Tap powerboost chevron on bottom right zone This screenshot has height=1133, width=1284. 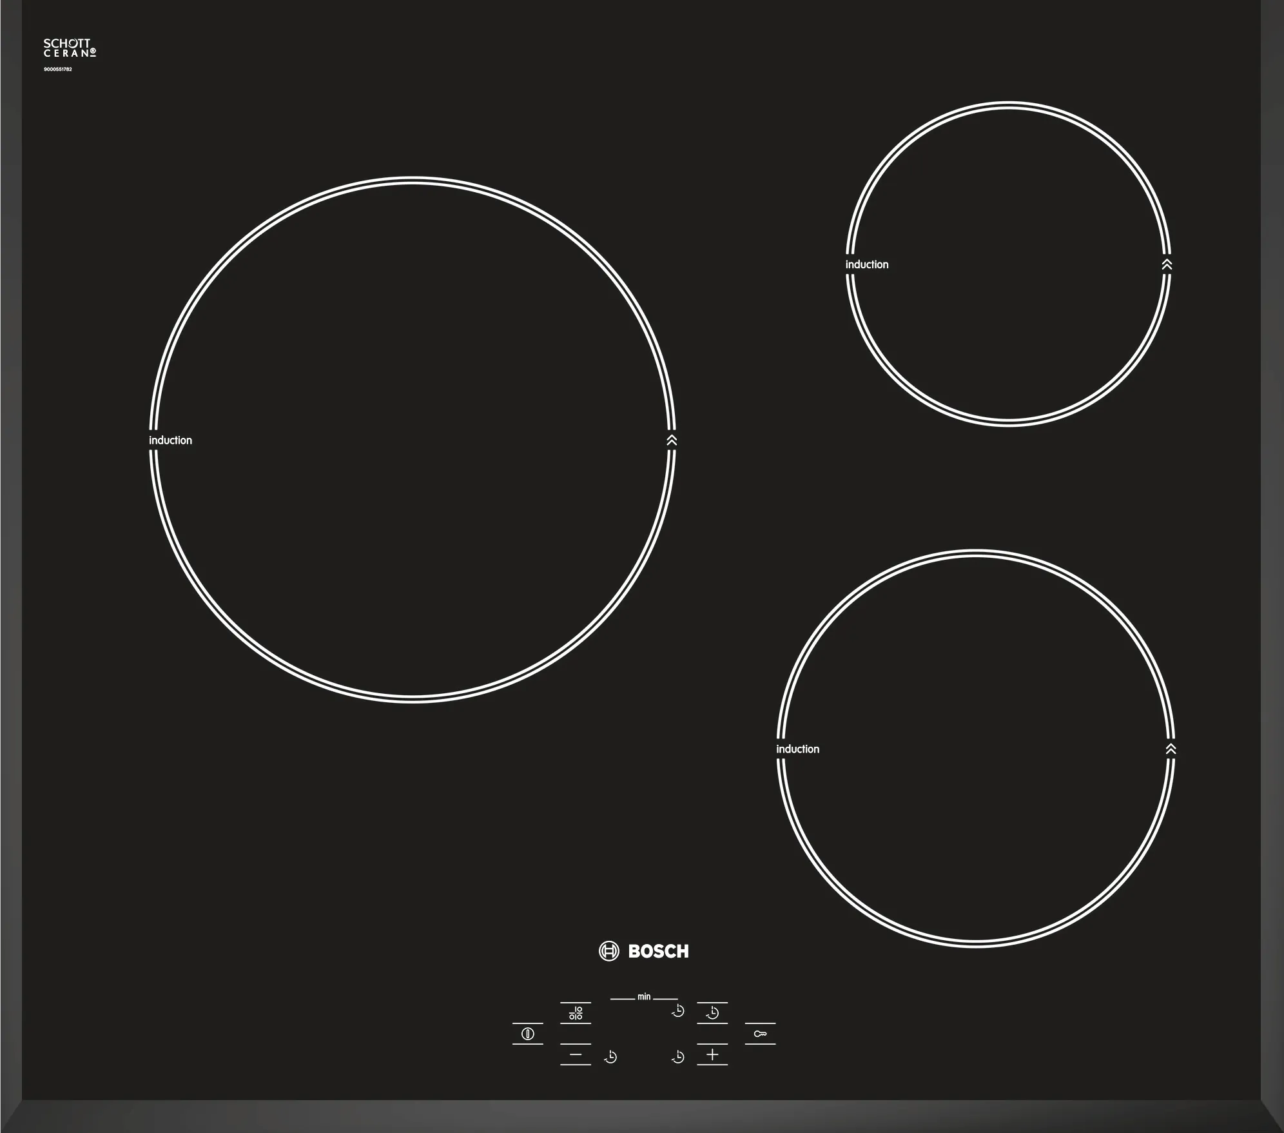[x=1171, y=749]
